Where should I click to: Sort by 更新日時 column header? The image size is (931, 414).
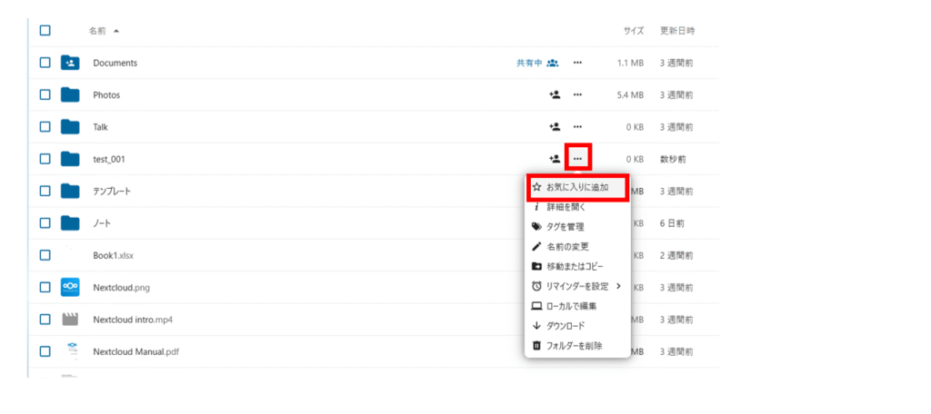(677, 30)
